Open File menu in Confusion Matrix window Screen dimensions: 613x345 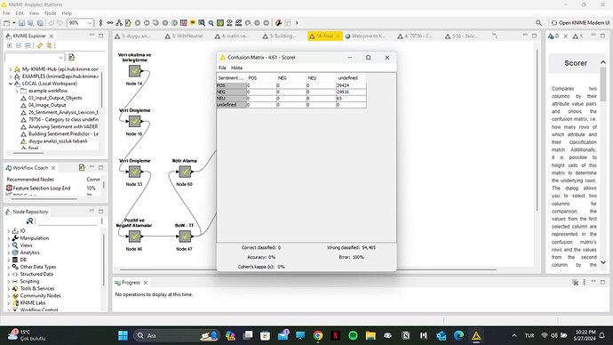(222, 68)
